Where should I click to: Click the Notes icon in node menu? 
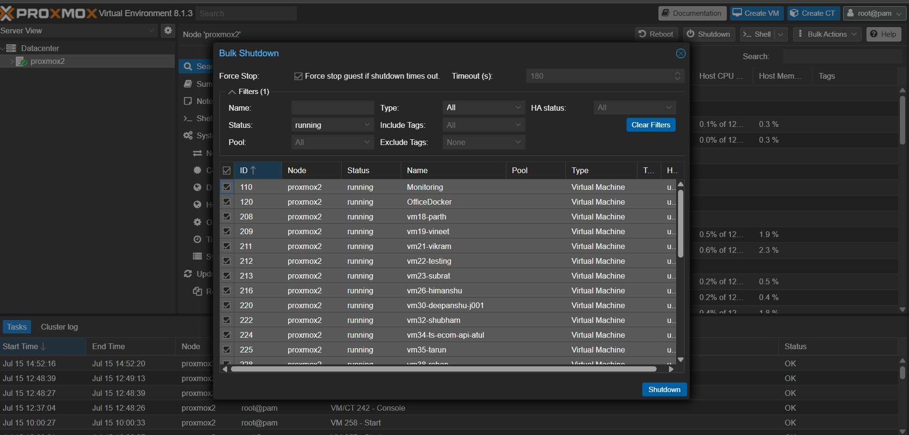pyautogui.click(x=188, y=101)
